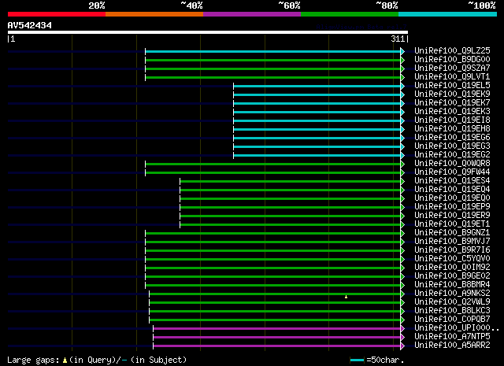Open the UniRef100_Q19EL5 label
The image size is (504, 366).
pyautogui.click(x=452, y=85)
